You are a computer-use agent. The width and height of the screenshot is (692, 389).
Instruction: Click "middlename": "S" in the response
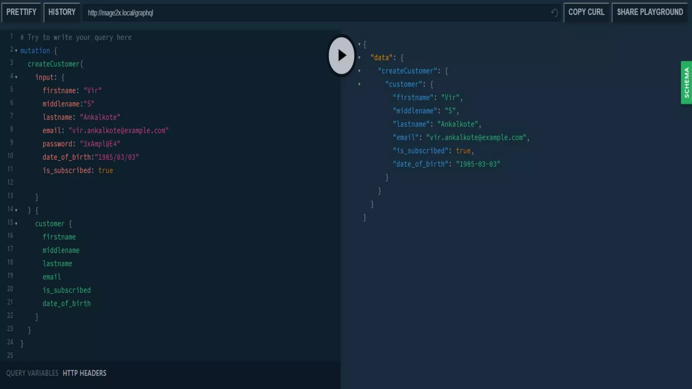click(x=426, y=111)
